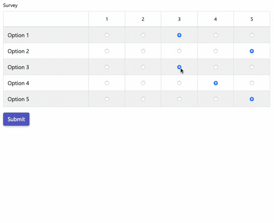Choose rating 4 for Option 5
This screenshot has height=223, width=274.
[216, 99]
